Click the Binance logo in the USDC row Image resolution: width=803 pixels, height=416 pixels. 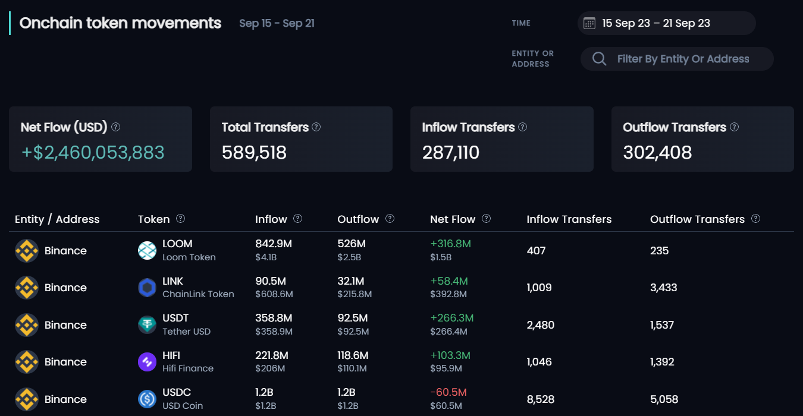27,399
